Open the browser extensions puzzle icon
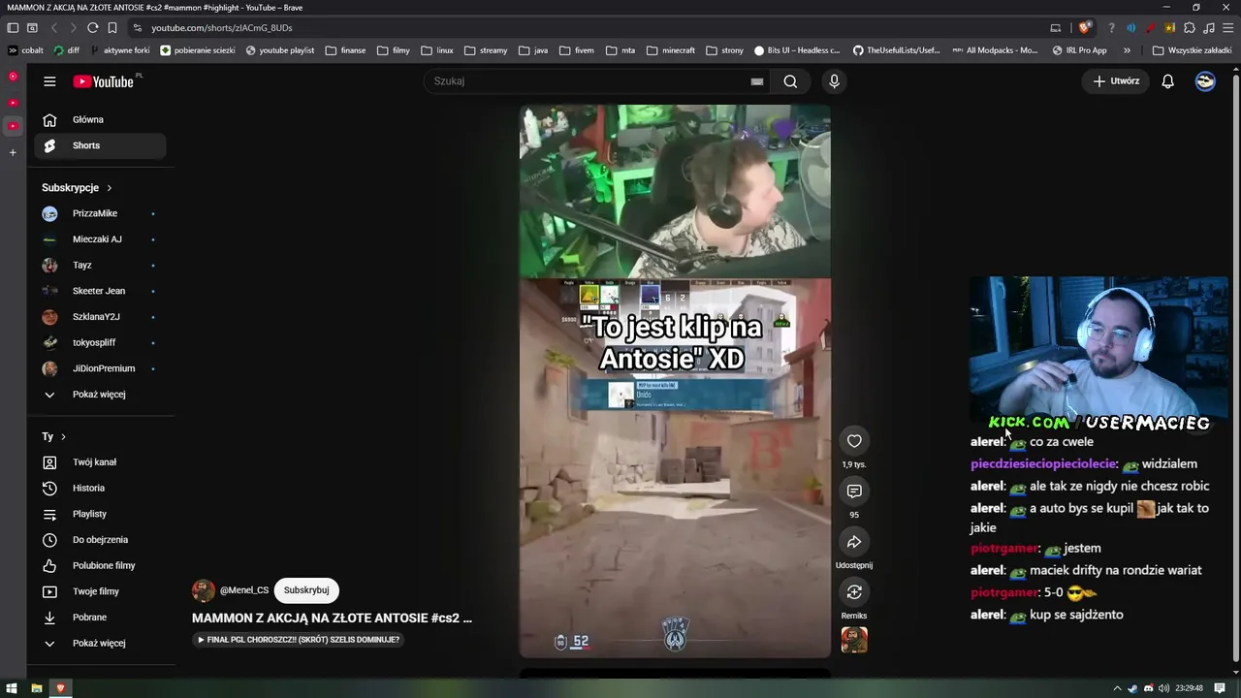Viewport: 1241px width, 698px height. coord(1190,28)
